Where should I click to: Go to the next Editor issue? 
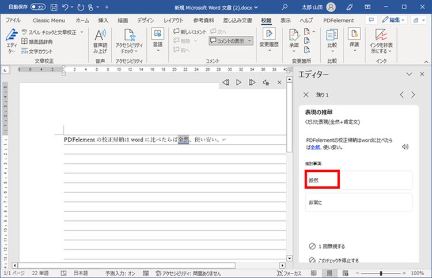click(413, 95)
